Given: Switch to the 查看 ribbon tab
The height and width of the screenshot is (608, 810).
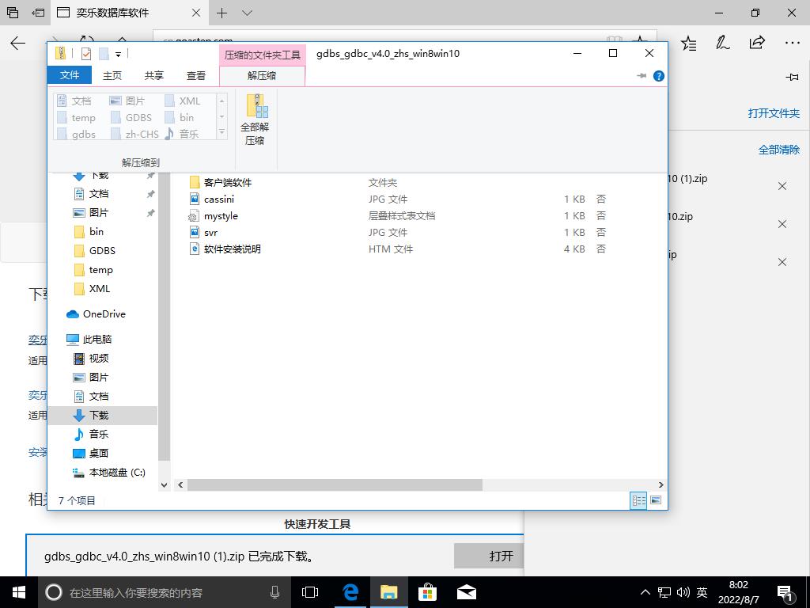Looking at the screenshot, I should (195, 76).
